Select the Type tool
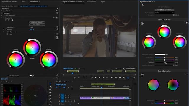This screenshot has height=106, width=189. pyautogui.click(x=50, y=105)
